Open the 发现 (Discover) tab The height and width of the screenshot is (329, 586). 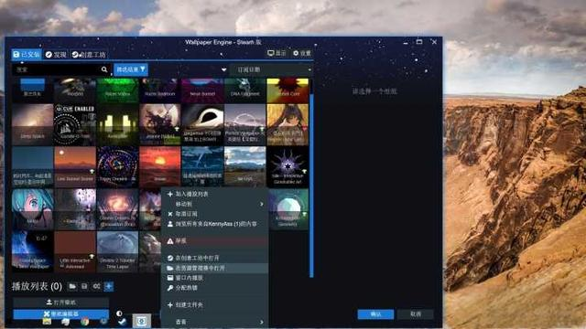point(56,55)
